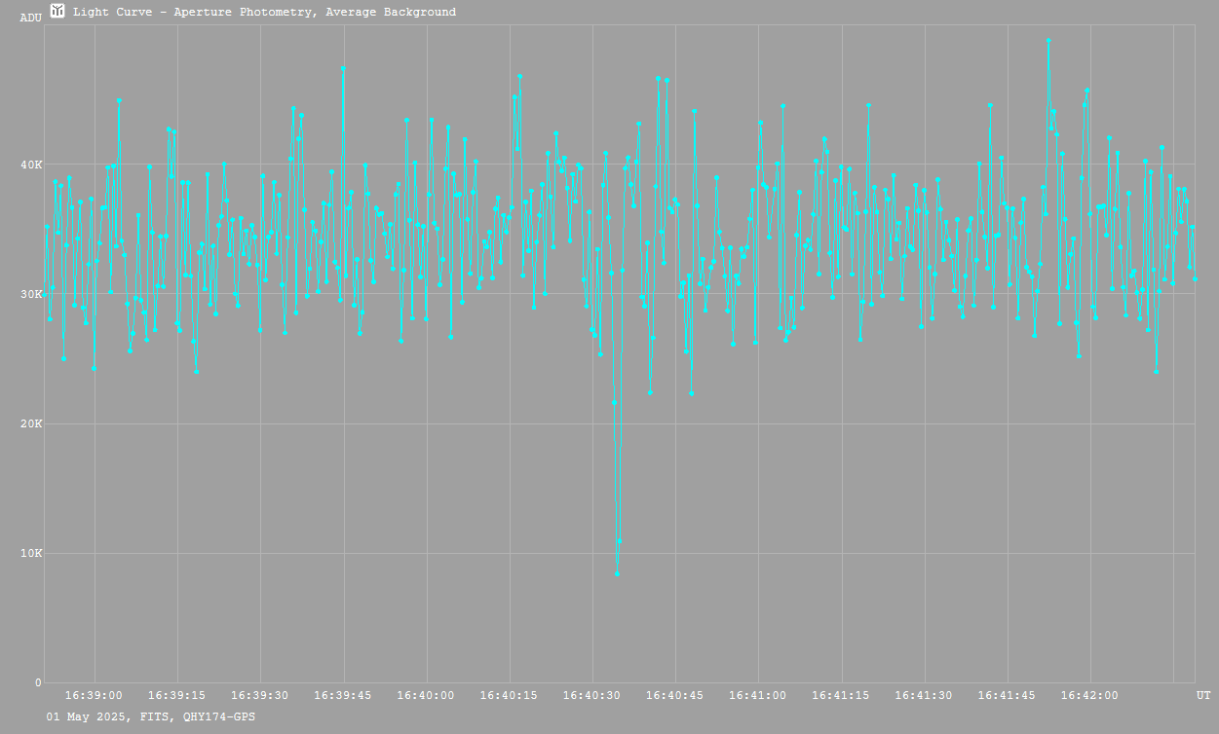Click the 16:42:00 time axis label
This screenshot has width=1219, height=734.
pyautogui.click(x=1089, y=696)
